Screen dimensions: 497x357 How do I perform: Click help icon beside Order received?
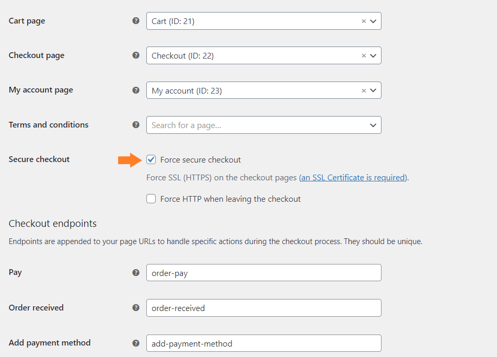click(136, 307)
